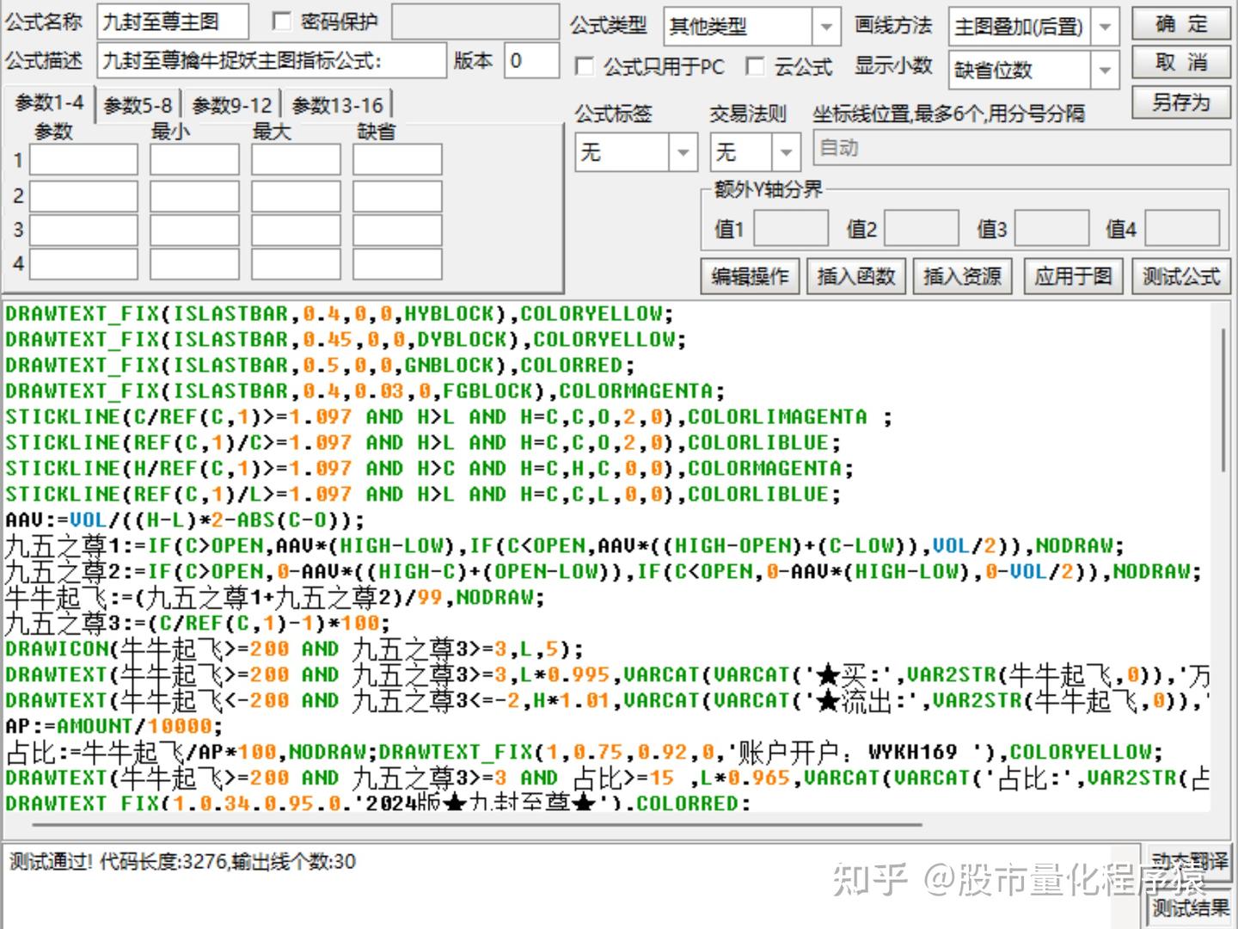Click the DRAWTEXT_FIX line containing GNBLOCK
1238x929 pixels.
pos(320,365)
